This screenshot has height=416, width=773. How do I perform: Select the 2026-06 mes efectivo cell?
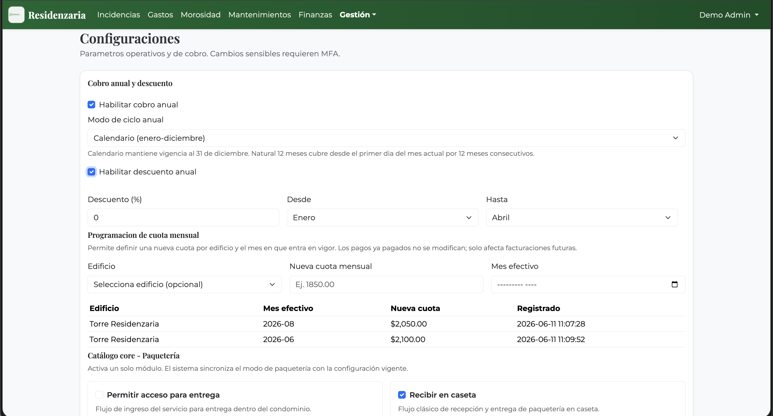(x=278, y=339)
